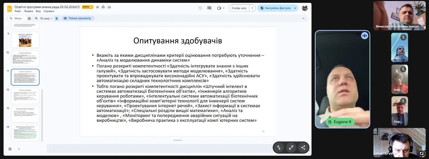Click the bullet starting Вкажіть за якими дисциплінами
The width and height of the screenshot is (429, 159).
tap(180, 58)
